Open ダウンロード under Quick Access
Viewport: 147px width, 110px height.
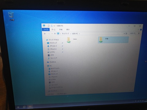click(x=52, y=46)
